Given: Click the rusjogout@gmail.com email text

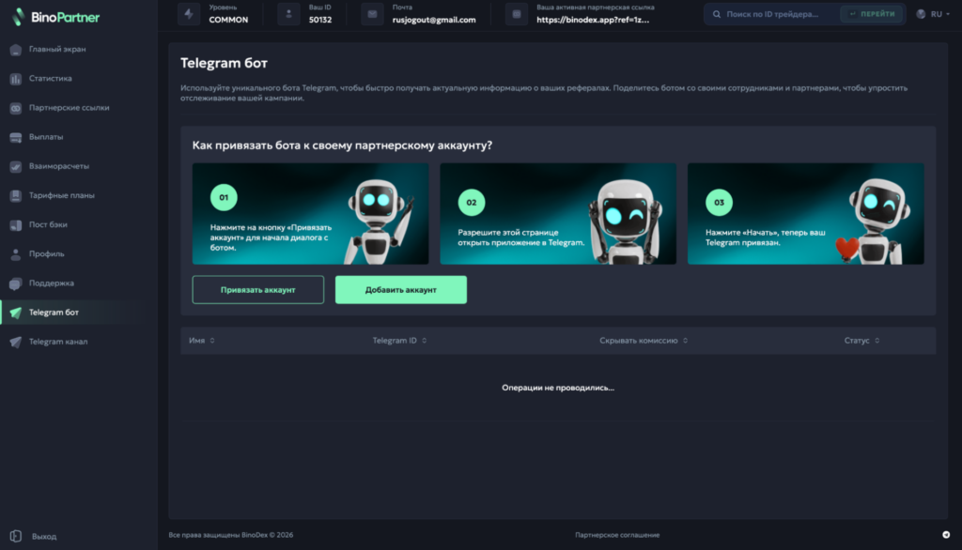Looking at the screenshot, I should (434, 20).
